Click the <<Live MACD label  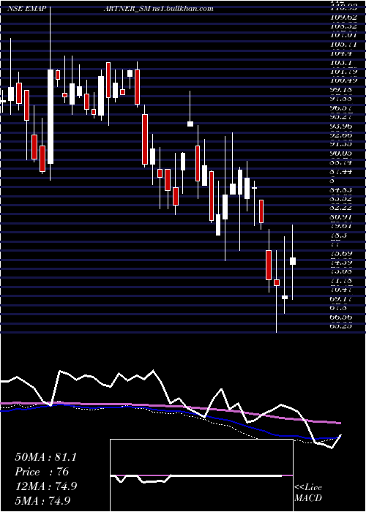(308, 492)
